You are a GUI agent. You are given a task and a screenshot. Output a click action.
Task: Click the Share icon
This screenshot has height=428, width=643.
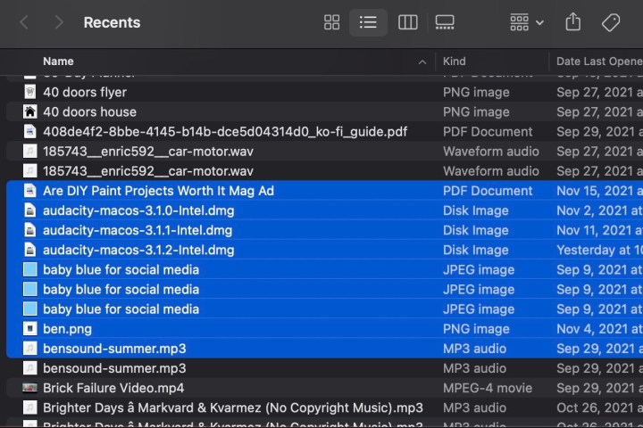point(573,22)
